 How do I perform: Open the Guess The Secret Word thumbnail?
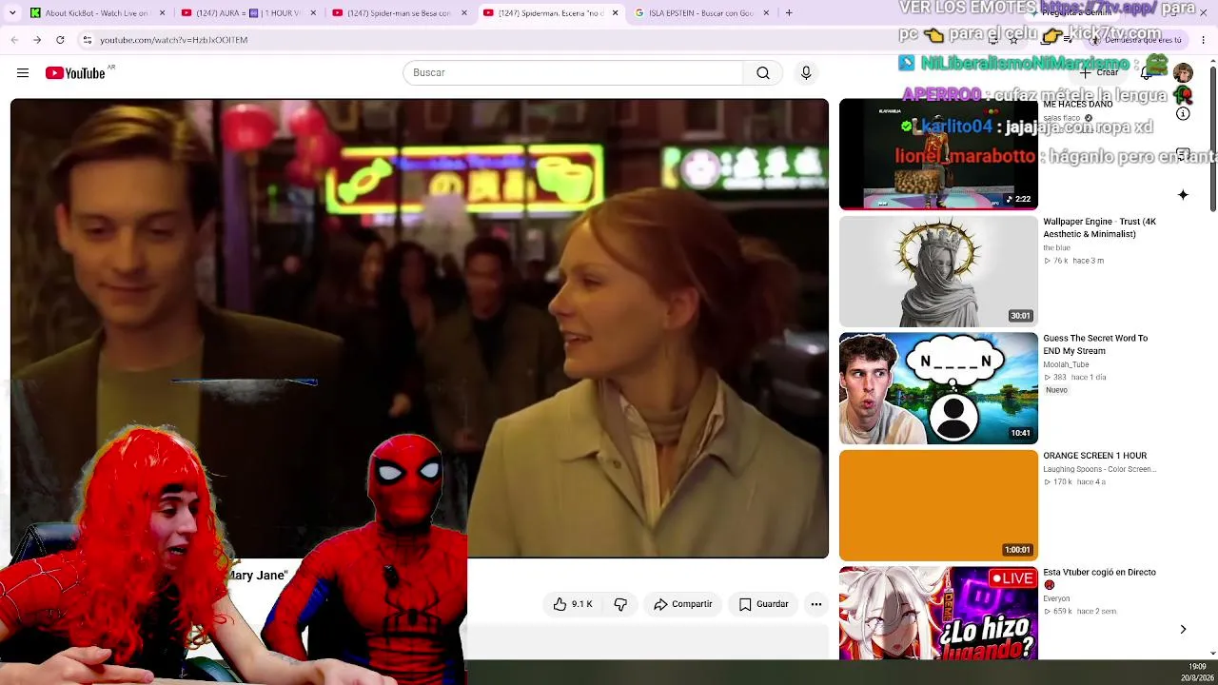tap(938, 388)
